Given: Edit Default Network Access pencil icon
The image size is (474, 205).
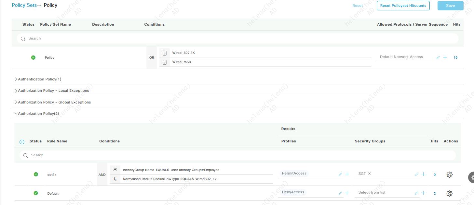Looking at the screenshot, I should tap(438, 57).
